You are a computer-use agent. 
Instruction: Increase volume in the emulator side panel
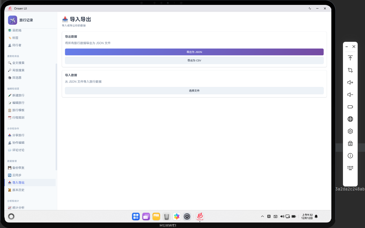[x=350, y=82]
